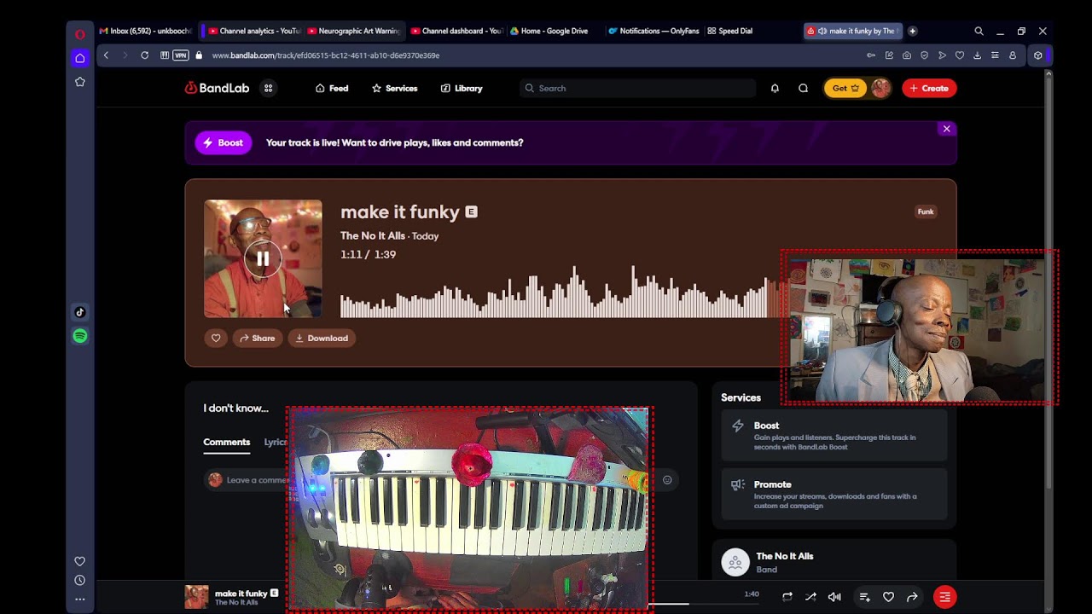This screenshot has height=614, width=1092.
Task: Add to queue in player bar
Action: click(864, 597)
